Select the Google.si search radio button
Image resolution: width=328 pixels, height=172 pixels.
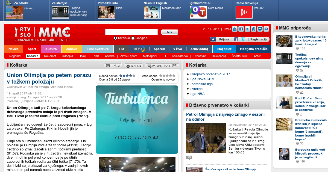[133, 38]
